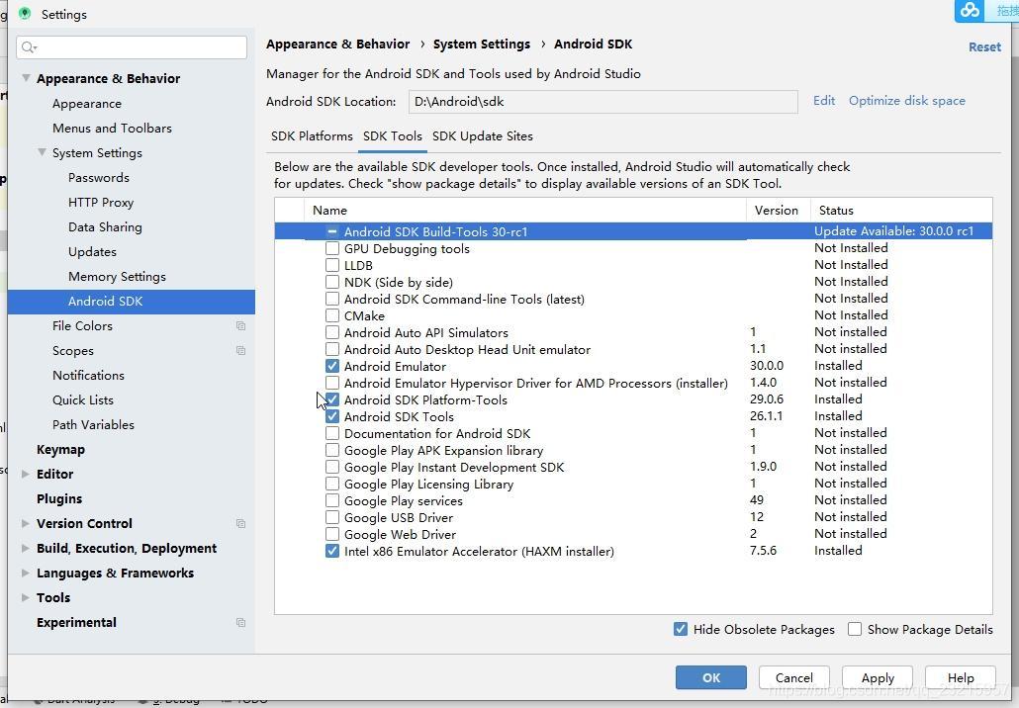Enable NDK (Side by side) checkbox

[332, 282]
